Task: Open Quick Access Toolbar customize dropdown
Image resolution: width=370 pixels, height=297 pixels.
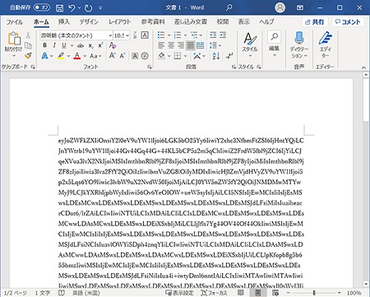Action: (100, 8)
